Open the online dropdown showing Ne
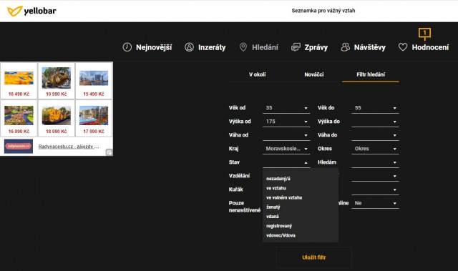Screen dimensions: 458x271 pos(375,203)
